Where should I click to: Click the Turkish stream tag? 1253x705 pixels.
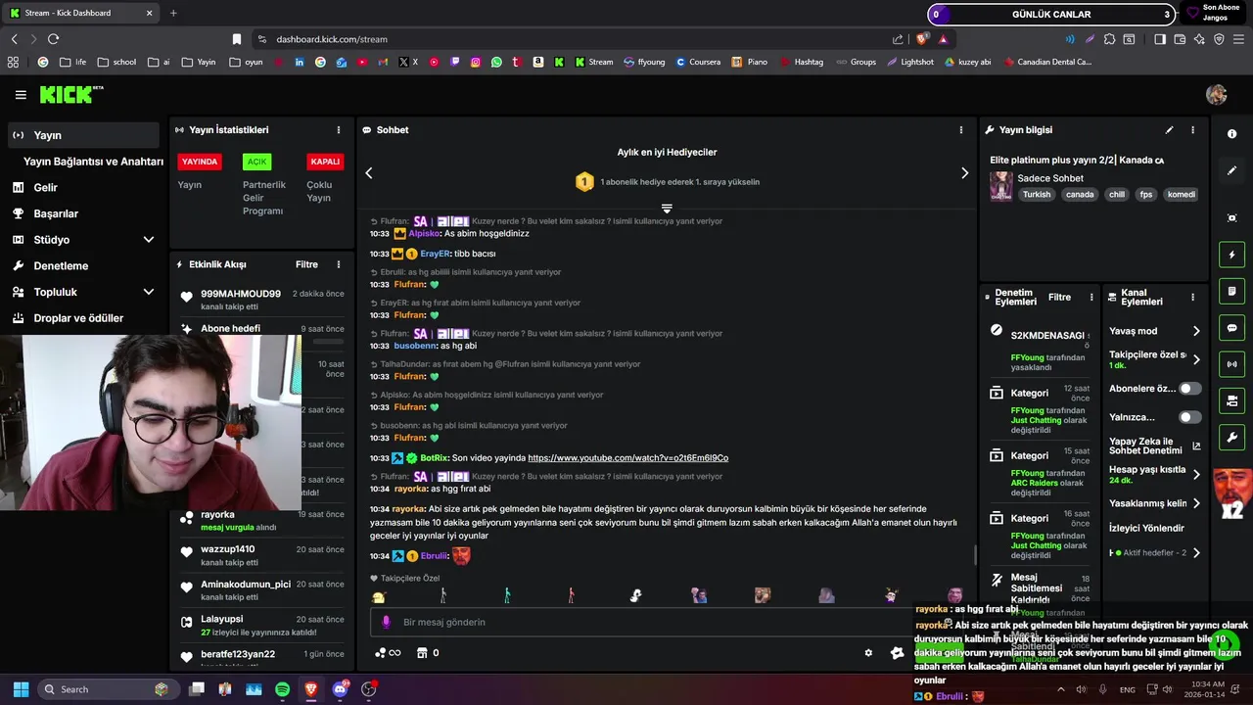point(1037,194)
